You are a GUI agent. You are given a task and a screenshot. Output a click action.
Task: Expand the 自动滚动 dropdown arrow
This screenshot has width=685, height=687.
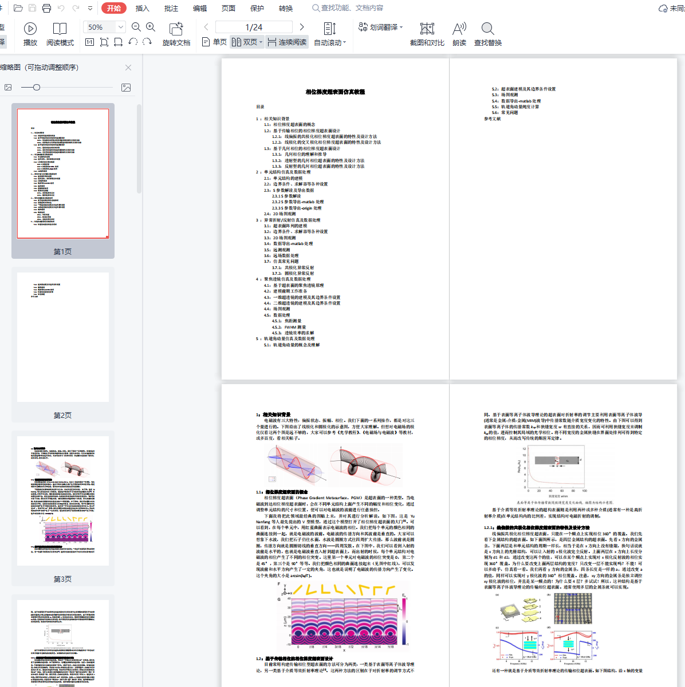click(x=344, y=42)
